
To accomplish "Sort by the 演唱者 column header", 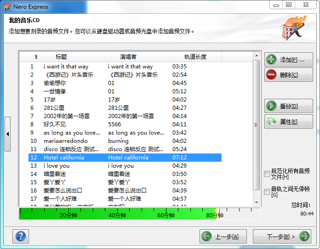I will click(x=128, y=57).
